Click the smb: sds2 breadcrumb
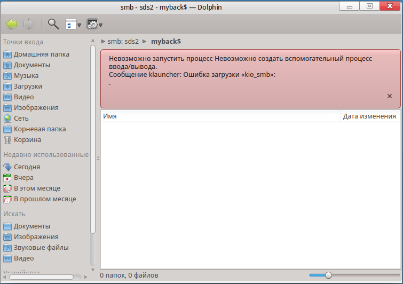Image resolution: width=403 pixels, height=284 pixels. point(123,42)
